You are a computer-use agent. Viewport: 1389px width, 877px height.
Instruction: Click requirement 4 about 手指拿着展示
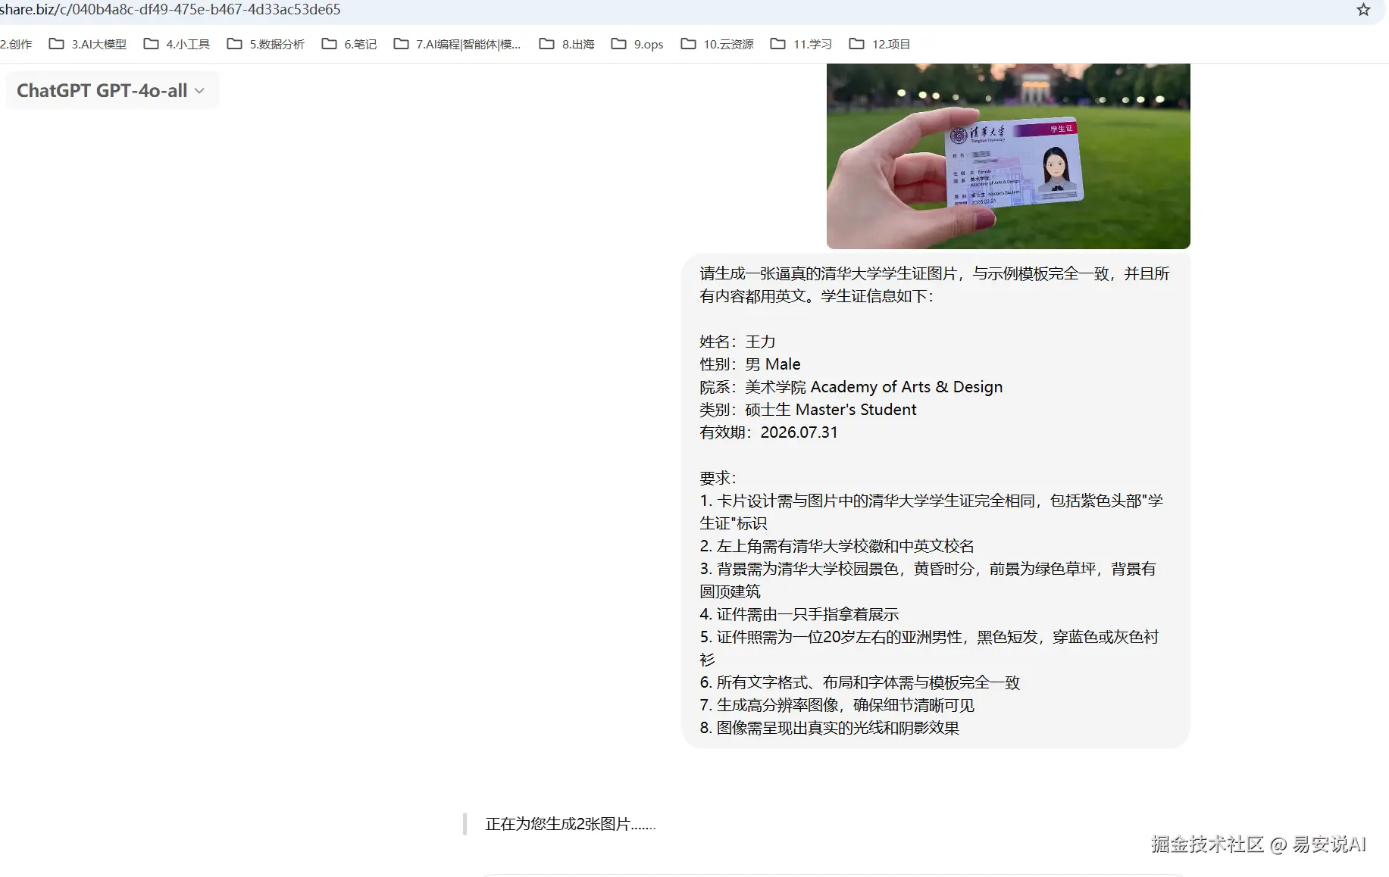(799, 614)
